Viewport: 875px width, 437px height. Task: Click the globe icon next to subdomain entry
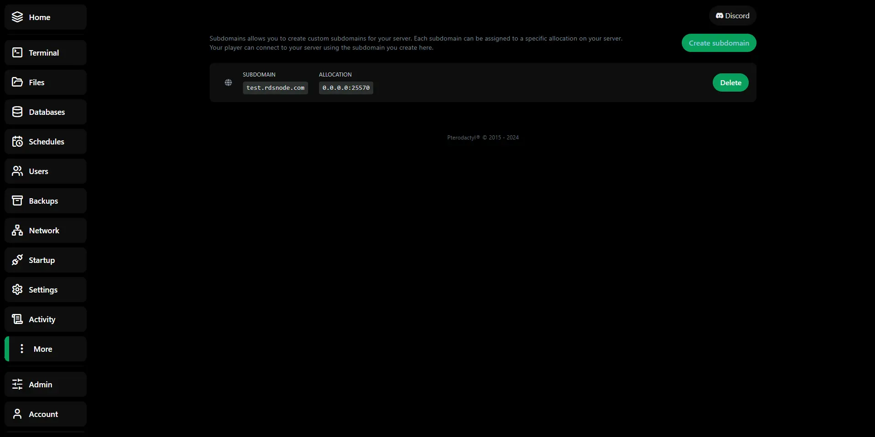coord(228,82)
